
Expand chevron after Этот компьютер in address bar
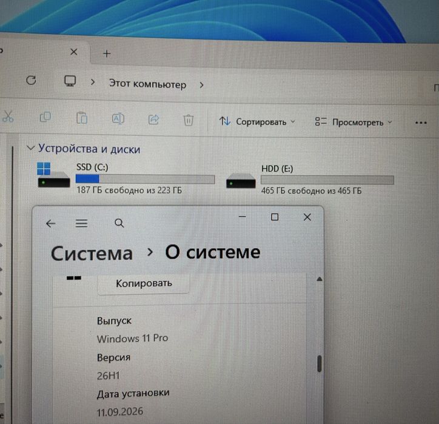(201, 85)
